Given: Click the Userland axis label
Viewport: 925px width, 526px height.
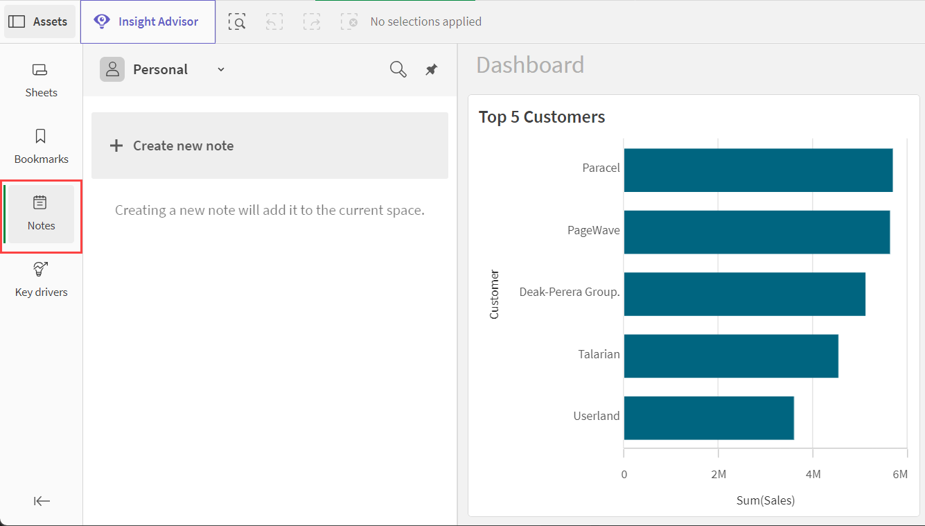Looking at the screenshot, I should click(597, 416).
